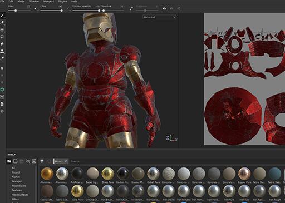
Task: Click the dimmed icon right of Symmetry
Action: 171,8
